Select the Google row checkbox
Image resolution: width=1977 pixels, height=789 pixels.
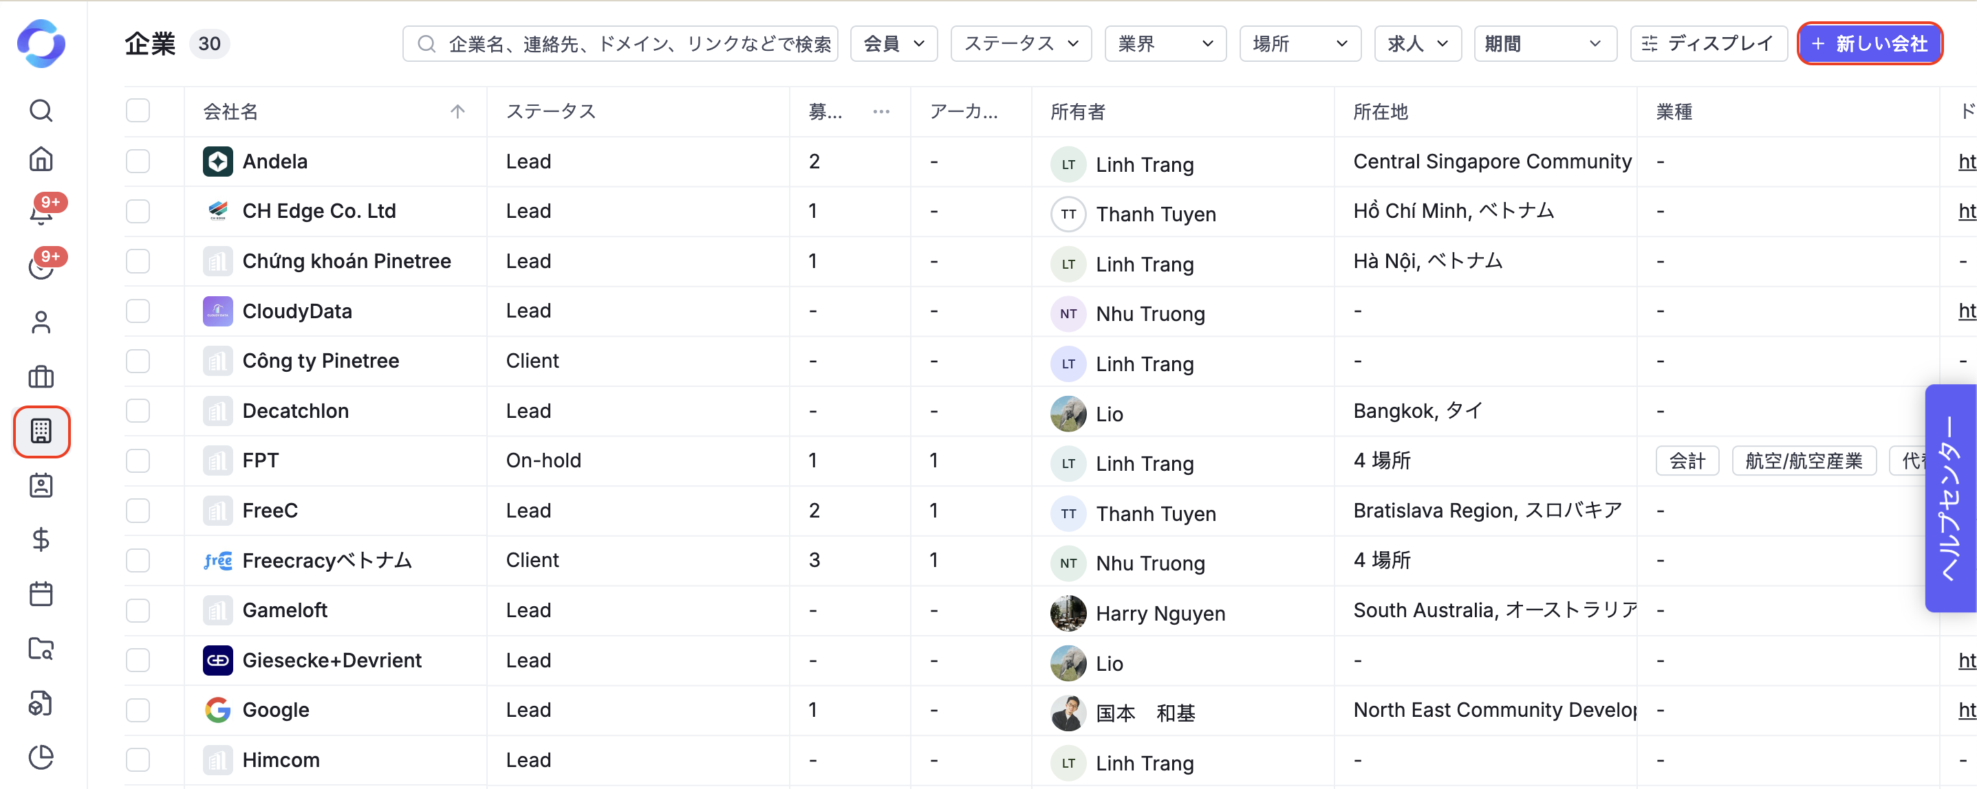click(138, 709)
